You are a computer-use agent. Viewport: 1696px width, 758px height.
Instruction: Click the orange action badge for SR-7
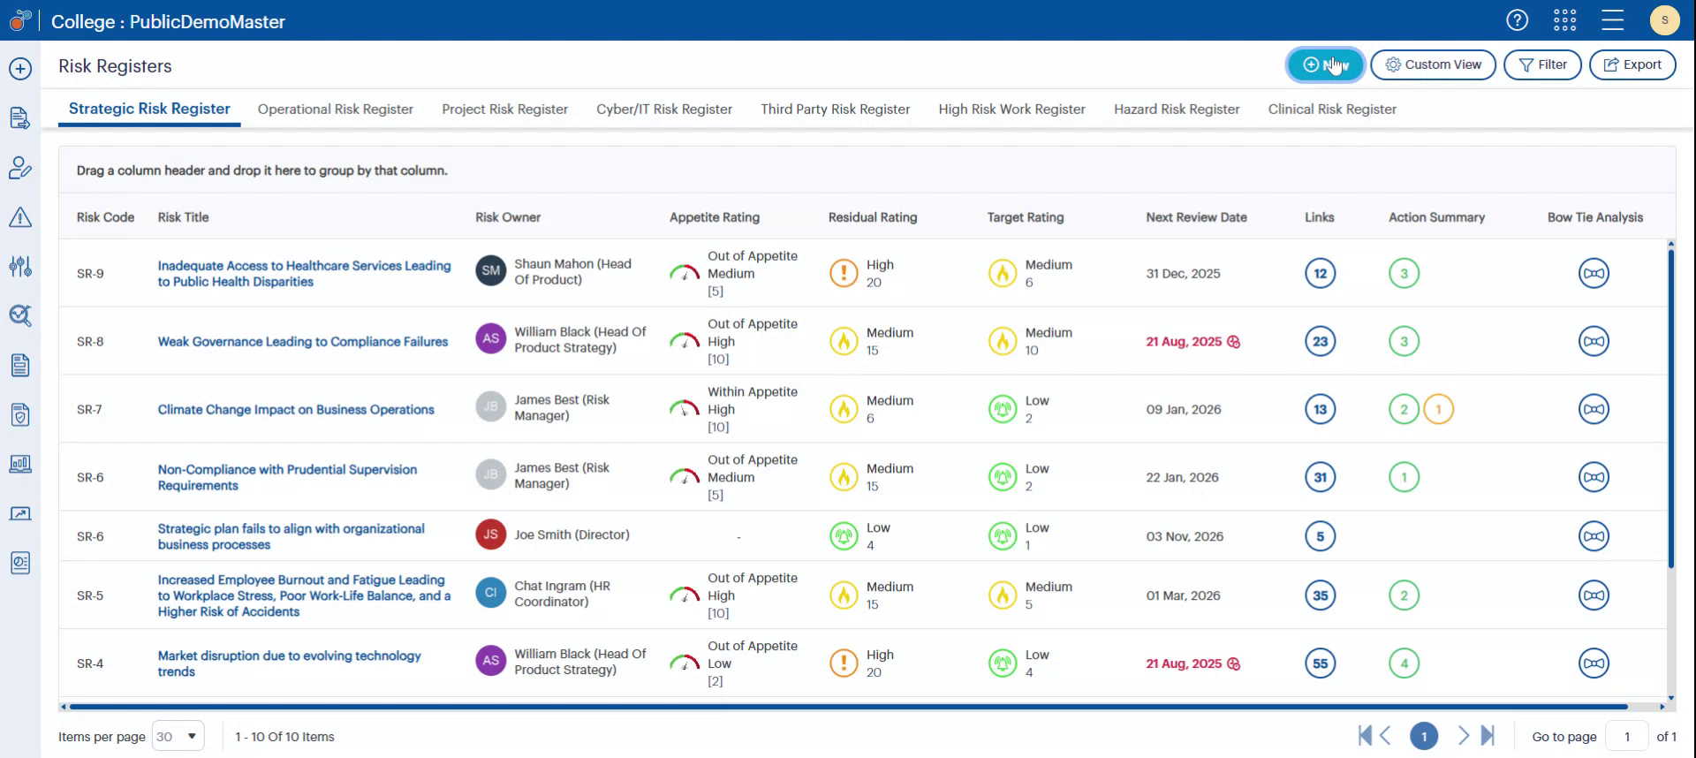(x=1438, y=410)
